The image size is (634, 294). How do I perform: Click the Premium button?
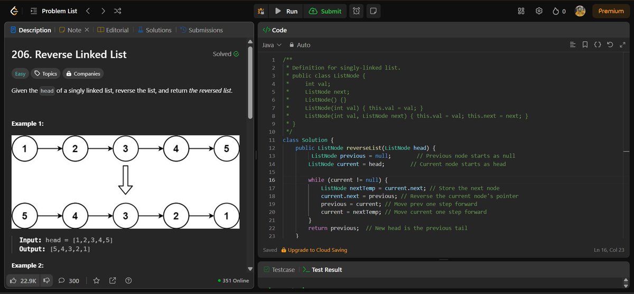click(611, 11)
